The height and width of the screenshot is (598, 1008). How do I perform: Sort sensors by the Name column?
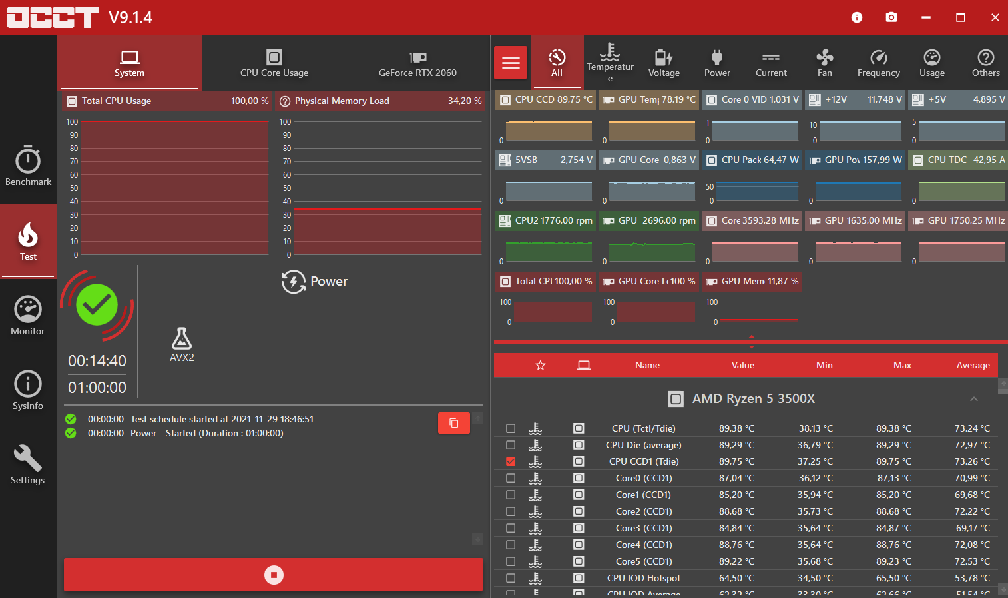click(647, 365)
